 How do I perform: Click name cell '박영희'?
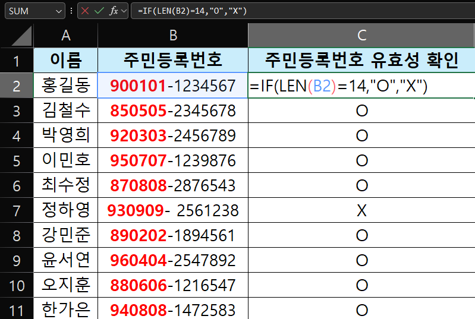coord(66,135)
